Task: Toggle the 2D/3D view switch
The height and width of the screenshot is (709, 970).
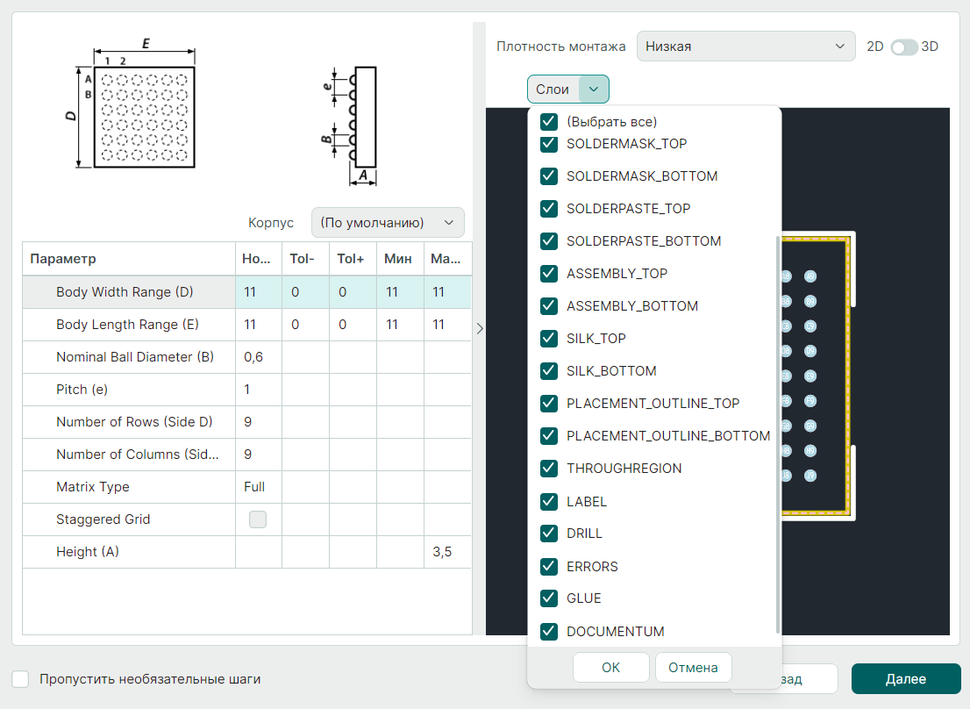Action: point(903,47)
